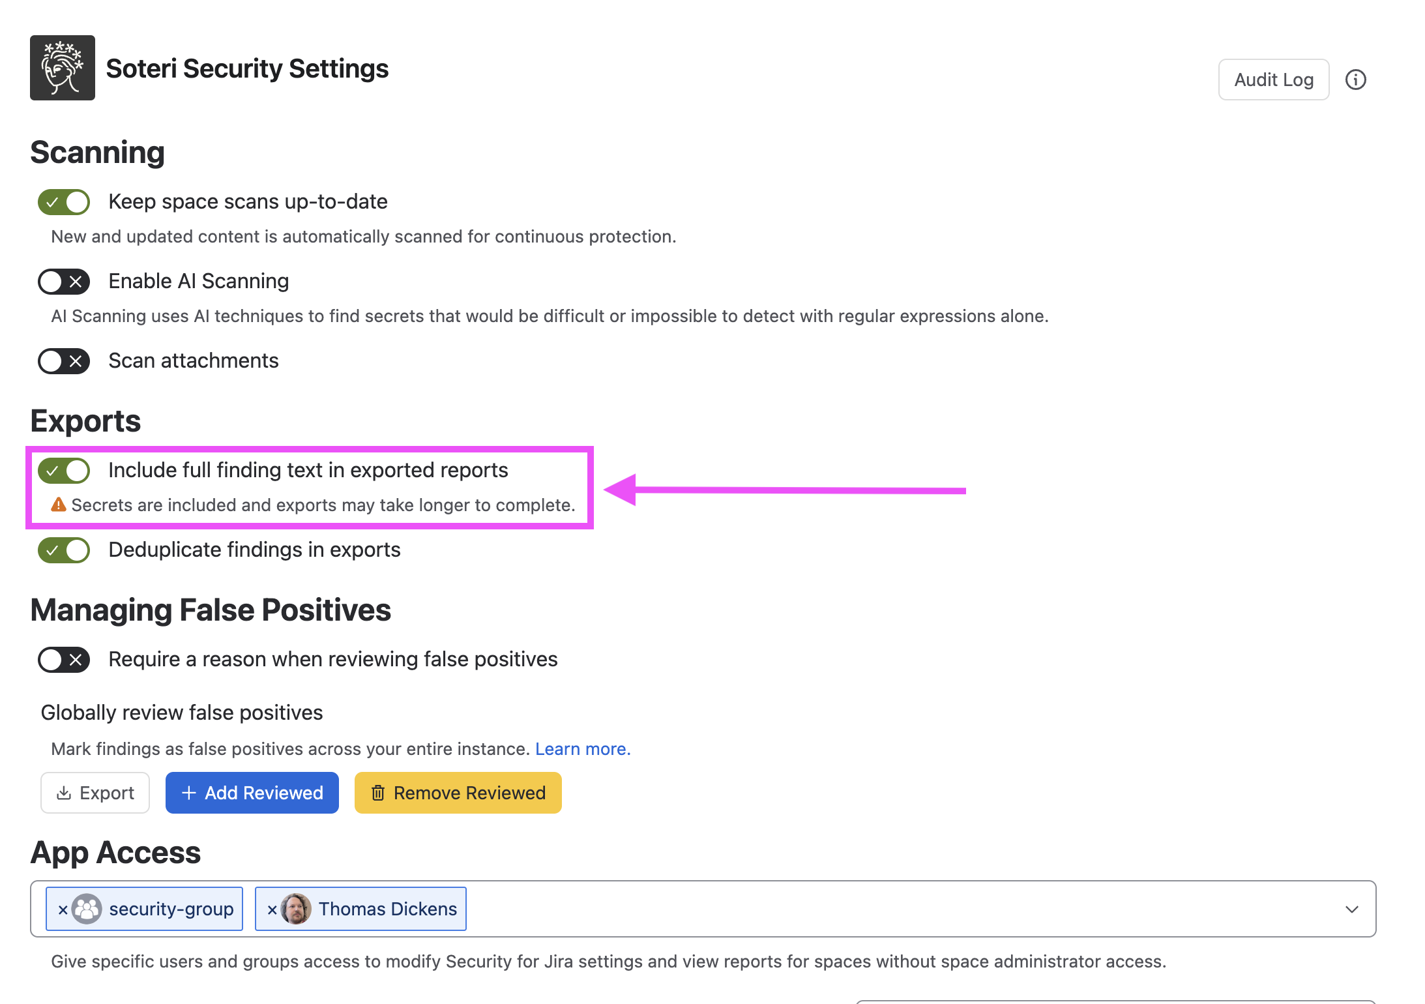Image resolution: width=1425 pixels, height=1004 pixels.
Task: Turn on Scan attachments
Action: tap(64, 361)
